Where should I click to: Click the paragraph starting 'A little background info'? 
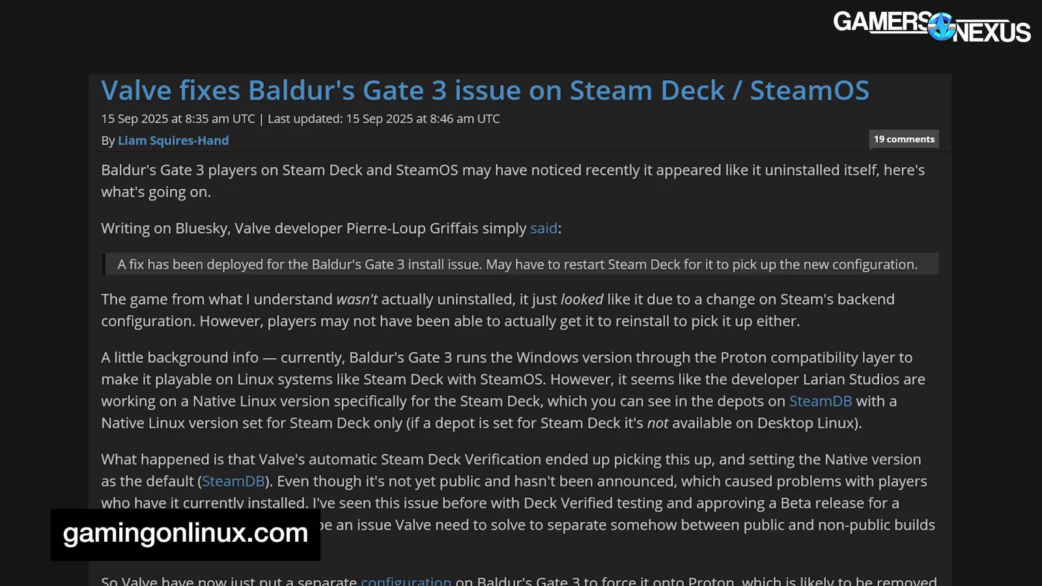click(x=513, y=390)
